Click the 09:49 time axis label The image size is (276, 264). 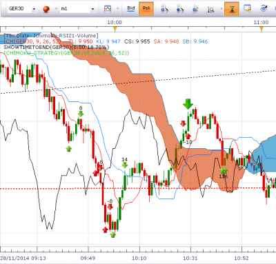[88, 258]
